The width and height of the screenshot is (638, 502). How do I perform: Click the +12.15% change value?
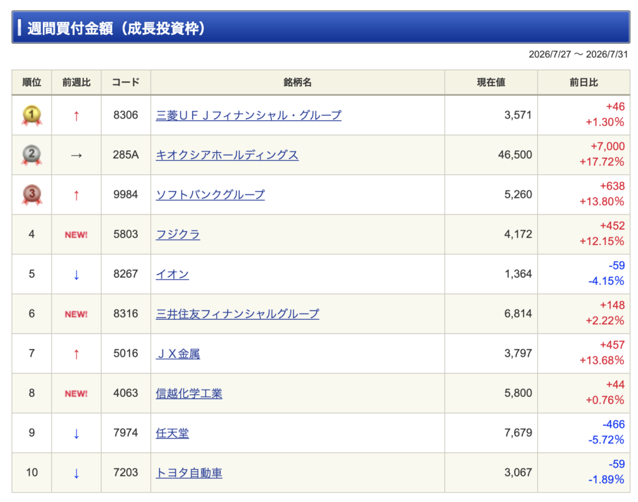pyautogui.click(x=602, y=241)
